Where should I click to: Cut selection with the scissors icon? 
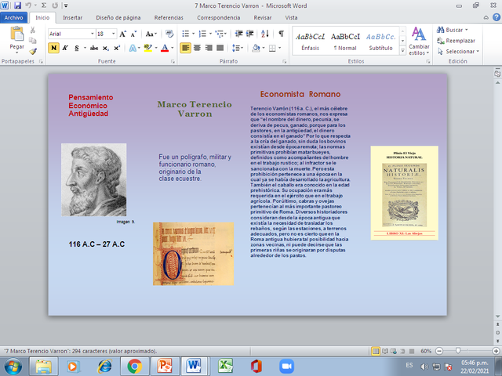33,31
